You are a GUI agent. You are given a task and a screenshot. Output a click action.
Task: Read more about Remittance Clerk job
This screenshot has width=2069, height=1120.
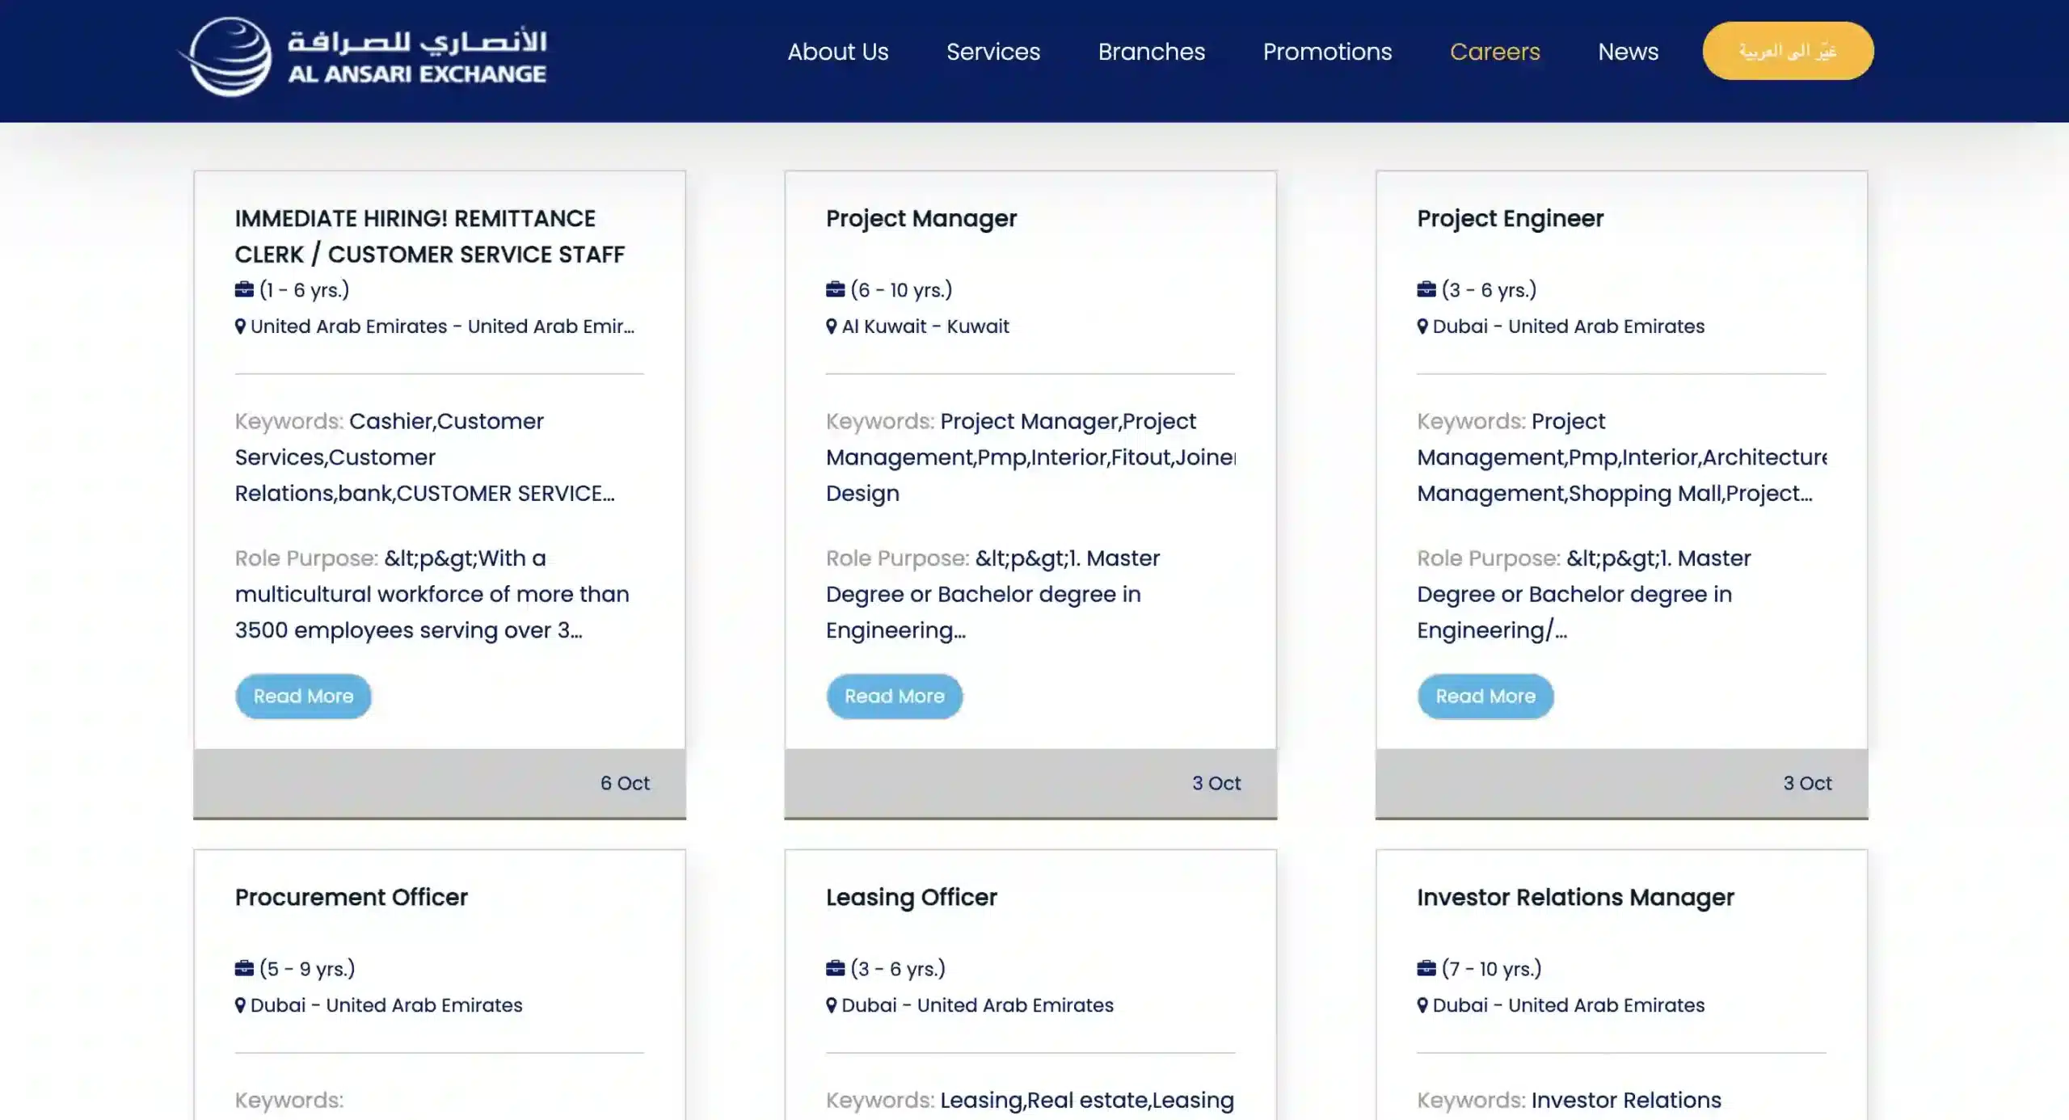coord(303,696)
